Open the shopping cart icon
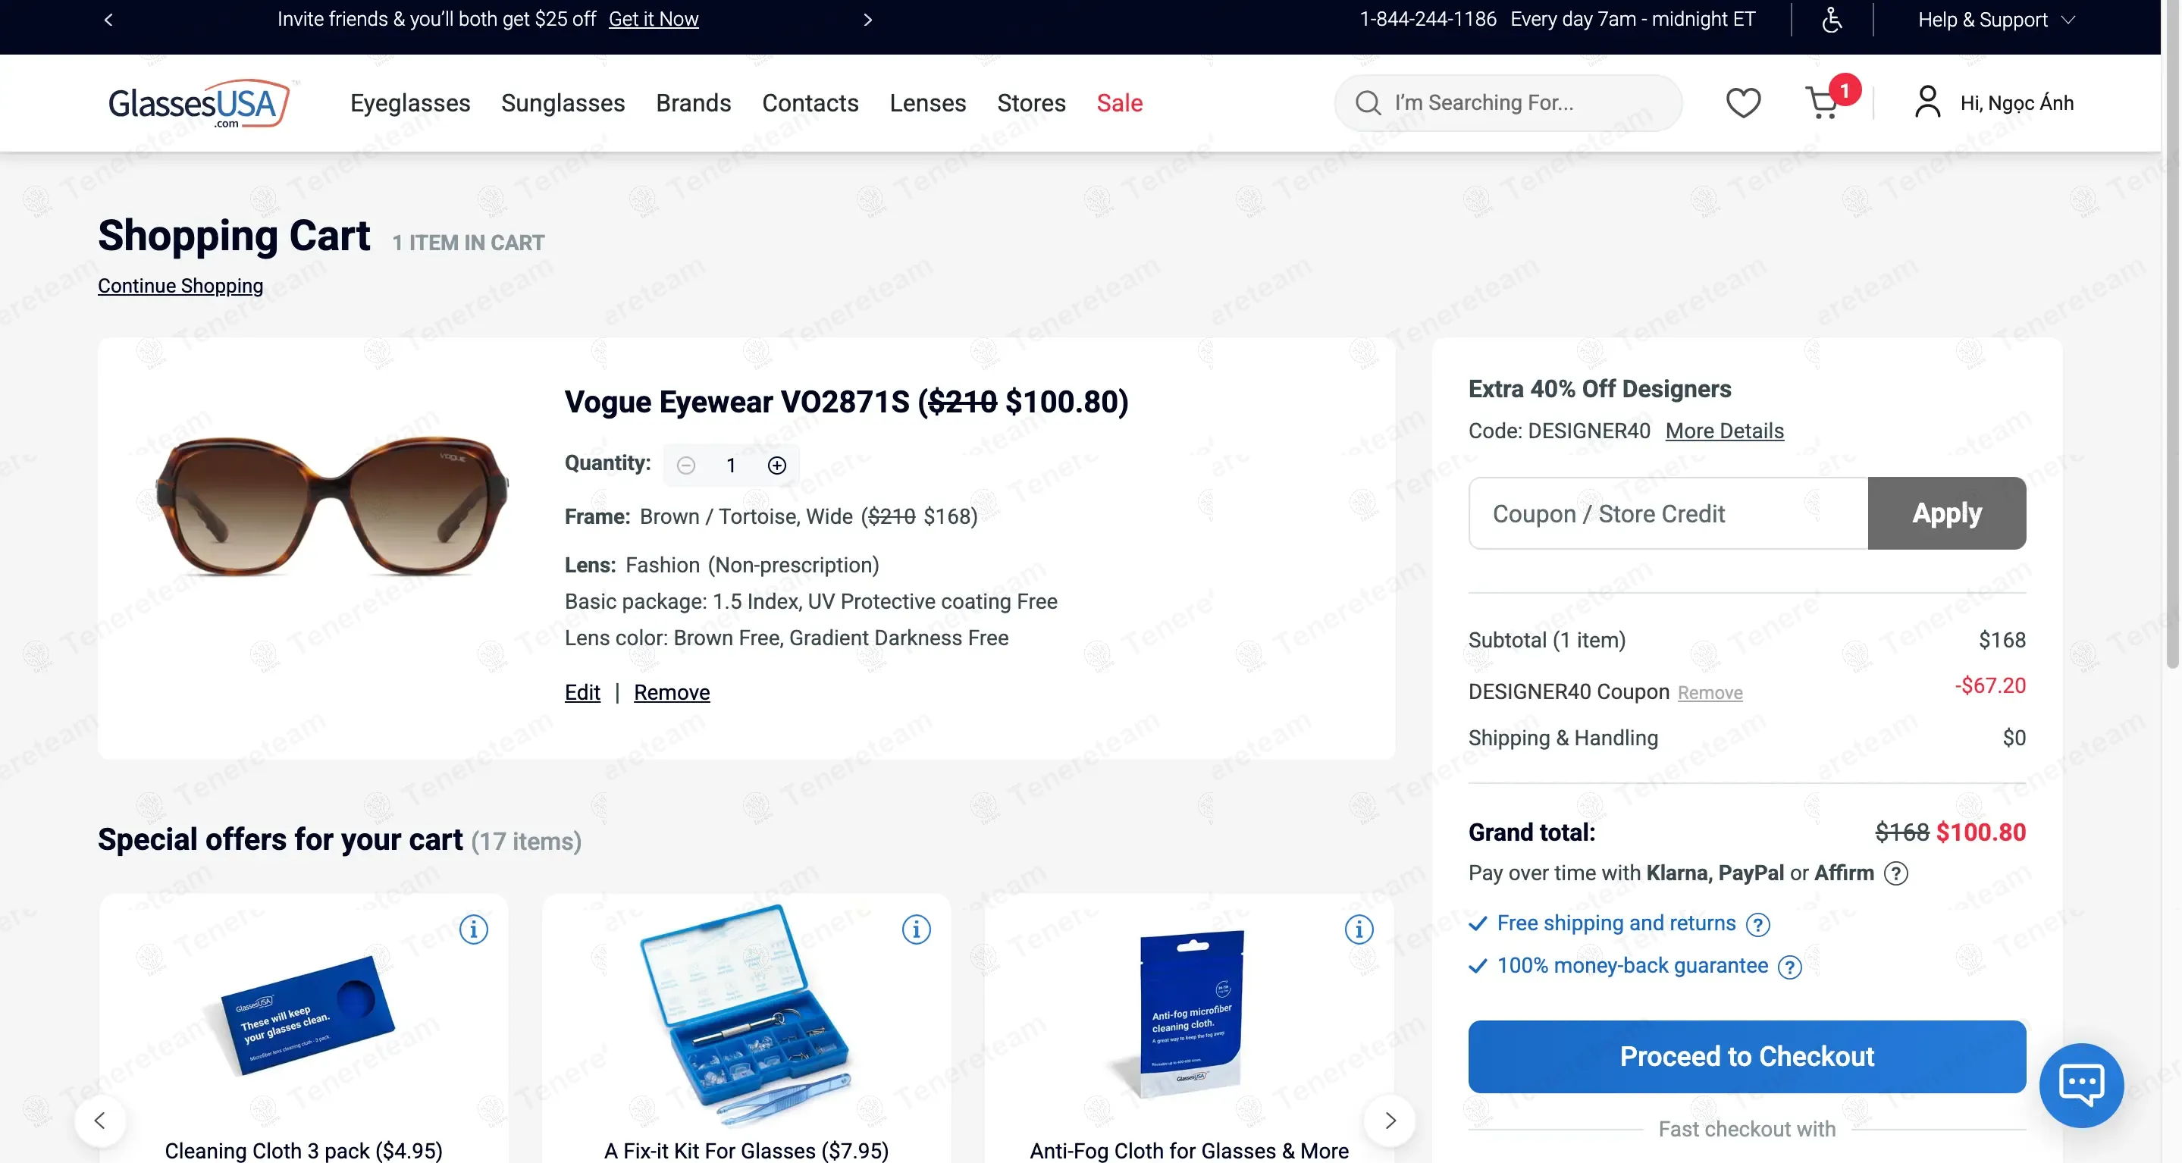The image size is (2182, 1163). point(1822,103)
